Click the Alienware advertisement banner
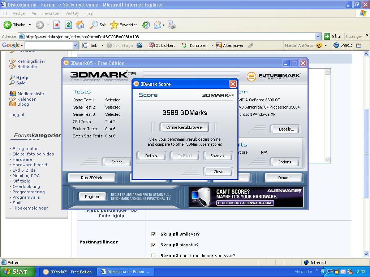 pyautogui.click(x=246, y=197)
